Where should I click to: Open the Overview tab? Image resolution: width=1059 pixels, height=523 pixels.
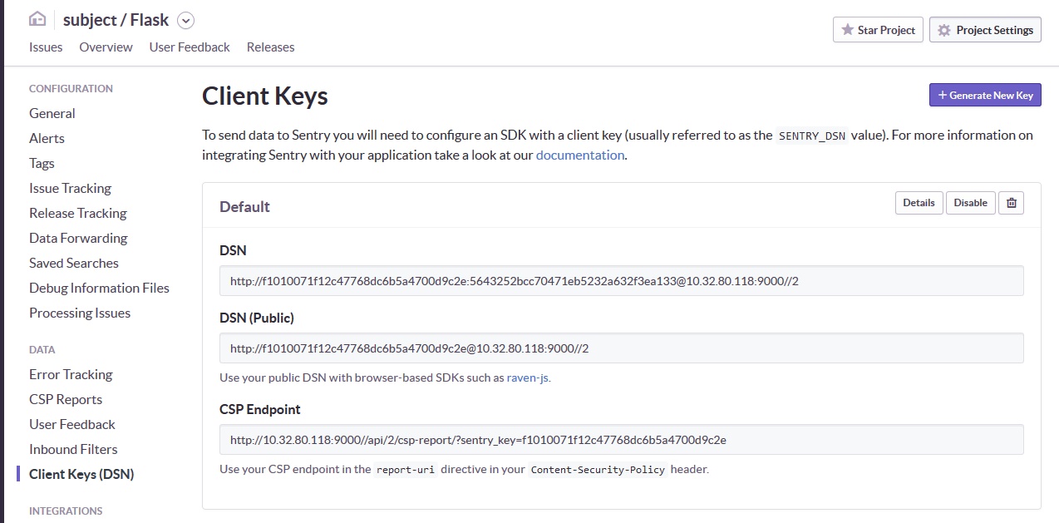[x=106, y=47]
